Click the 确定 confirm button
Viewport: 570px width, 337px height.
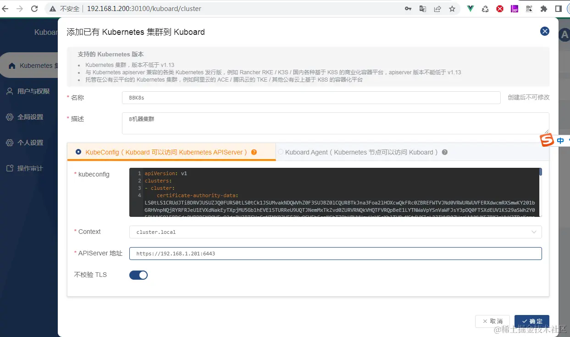tap(532, 321)
